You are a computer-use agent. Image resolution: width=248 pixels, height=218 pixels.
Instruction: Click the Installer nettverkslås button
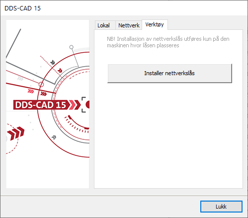pyautogui.click(x=169, y=73)
